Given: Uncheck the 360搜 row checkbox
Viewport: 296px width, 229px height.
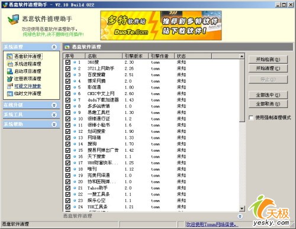Looking at the screenshot, I should coord(68,63).
